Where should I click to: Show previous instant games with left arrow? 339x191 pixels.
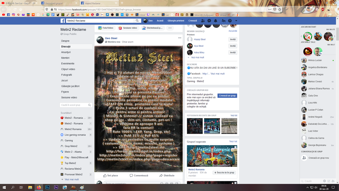(301, 36)
